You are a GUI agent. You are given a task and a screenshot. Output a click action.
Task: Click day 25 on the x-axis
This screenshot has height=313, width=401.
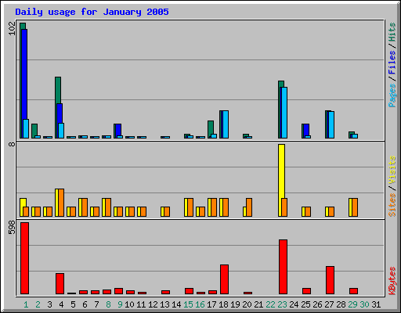(305, 304)
